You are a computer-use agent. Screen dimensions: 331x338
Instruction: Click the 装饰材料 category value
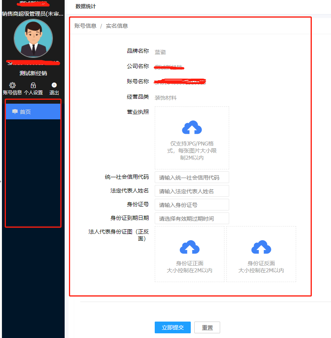(166, 98)
